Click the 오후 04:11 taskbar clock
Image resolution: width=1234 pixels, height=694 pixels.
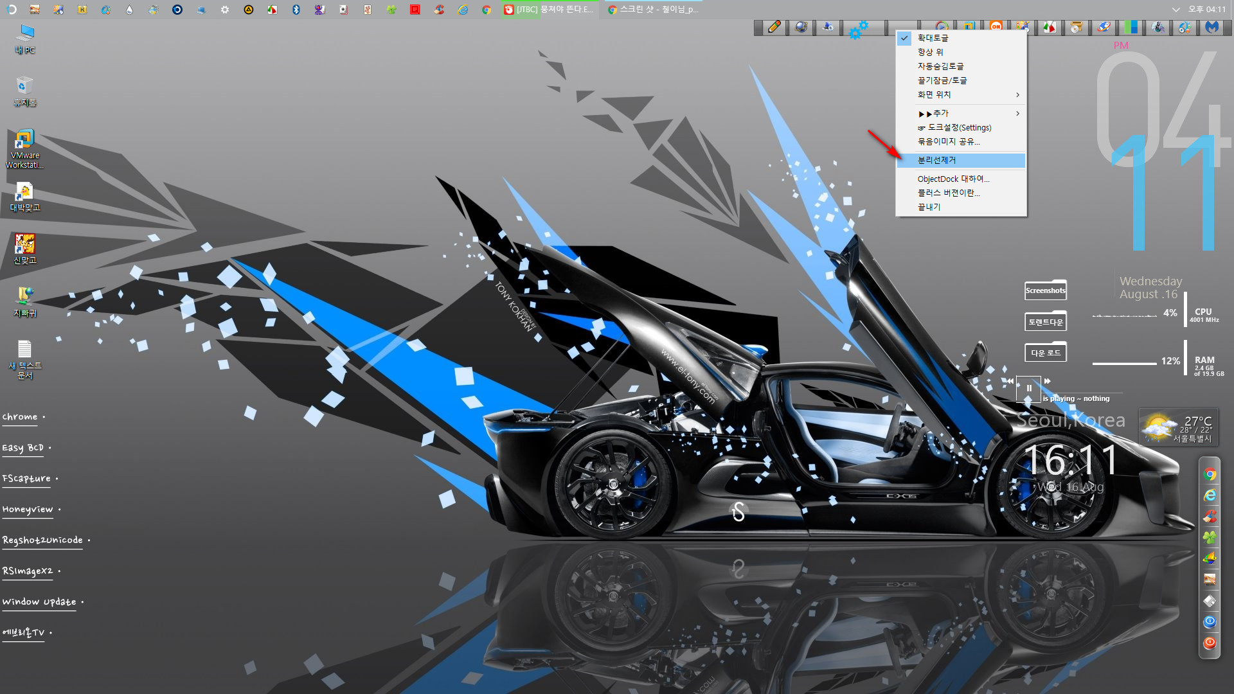tap(1206, 10)
